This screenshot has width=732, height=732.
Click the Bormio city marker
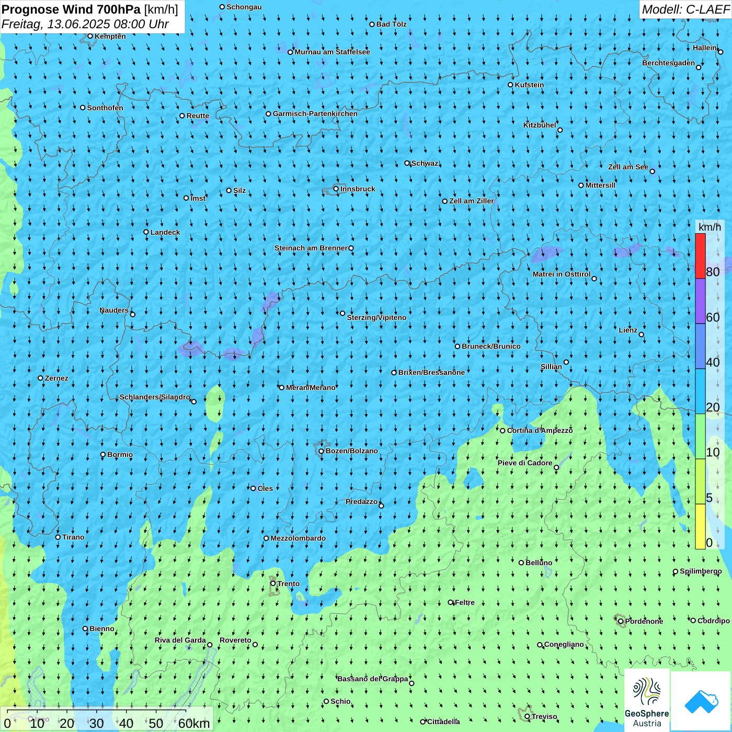click(x=103, y=454)
